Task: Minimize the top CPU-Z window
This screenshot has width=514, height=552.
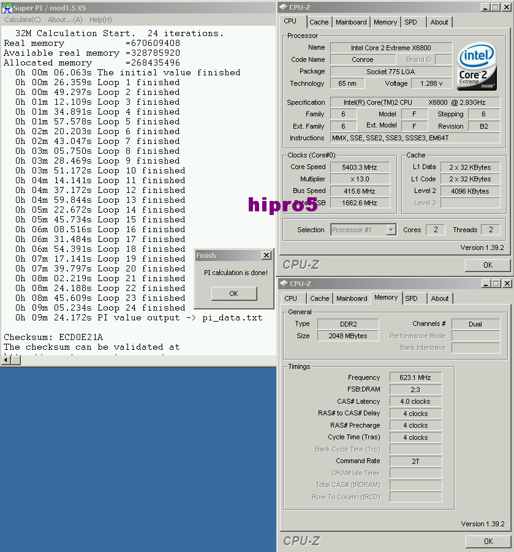Action: (x=485, y=7)
